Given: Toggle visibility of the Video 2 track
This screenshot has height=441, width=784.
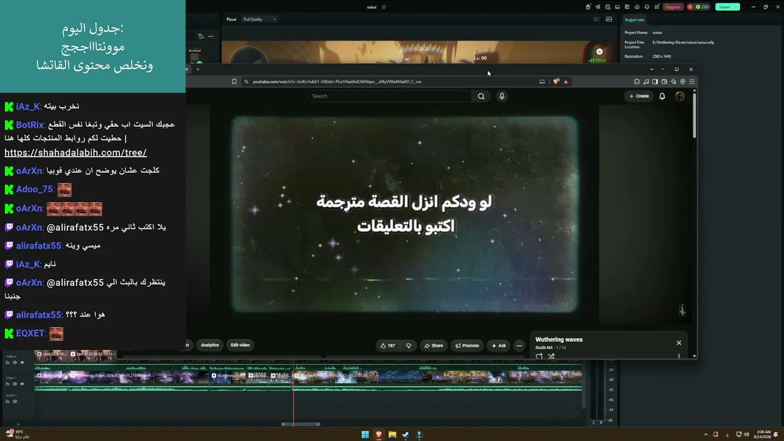Looking at the screenshot, I should click(22, 363).
